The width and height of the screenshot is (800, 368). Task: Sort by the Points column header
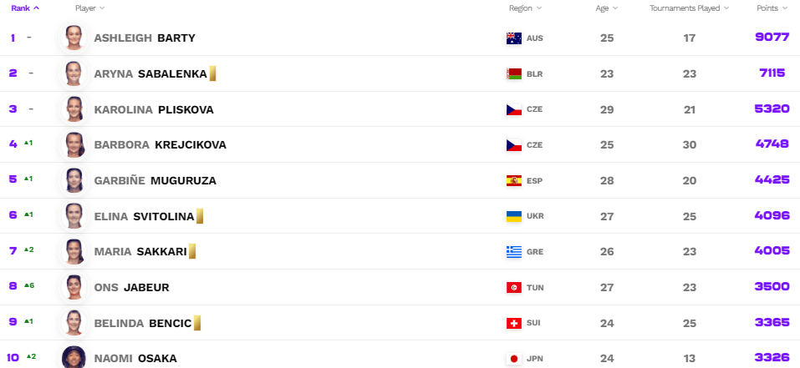click(772, 8)
